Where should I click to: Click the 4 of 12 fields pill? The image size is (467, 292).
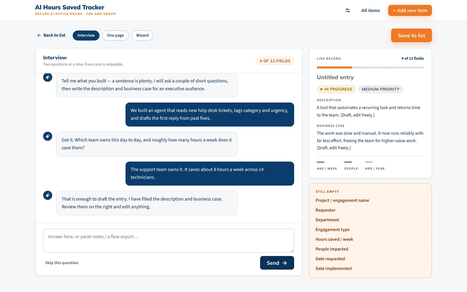(275, 61)
